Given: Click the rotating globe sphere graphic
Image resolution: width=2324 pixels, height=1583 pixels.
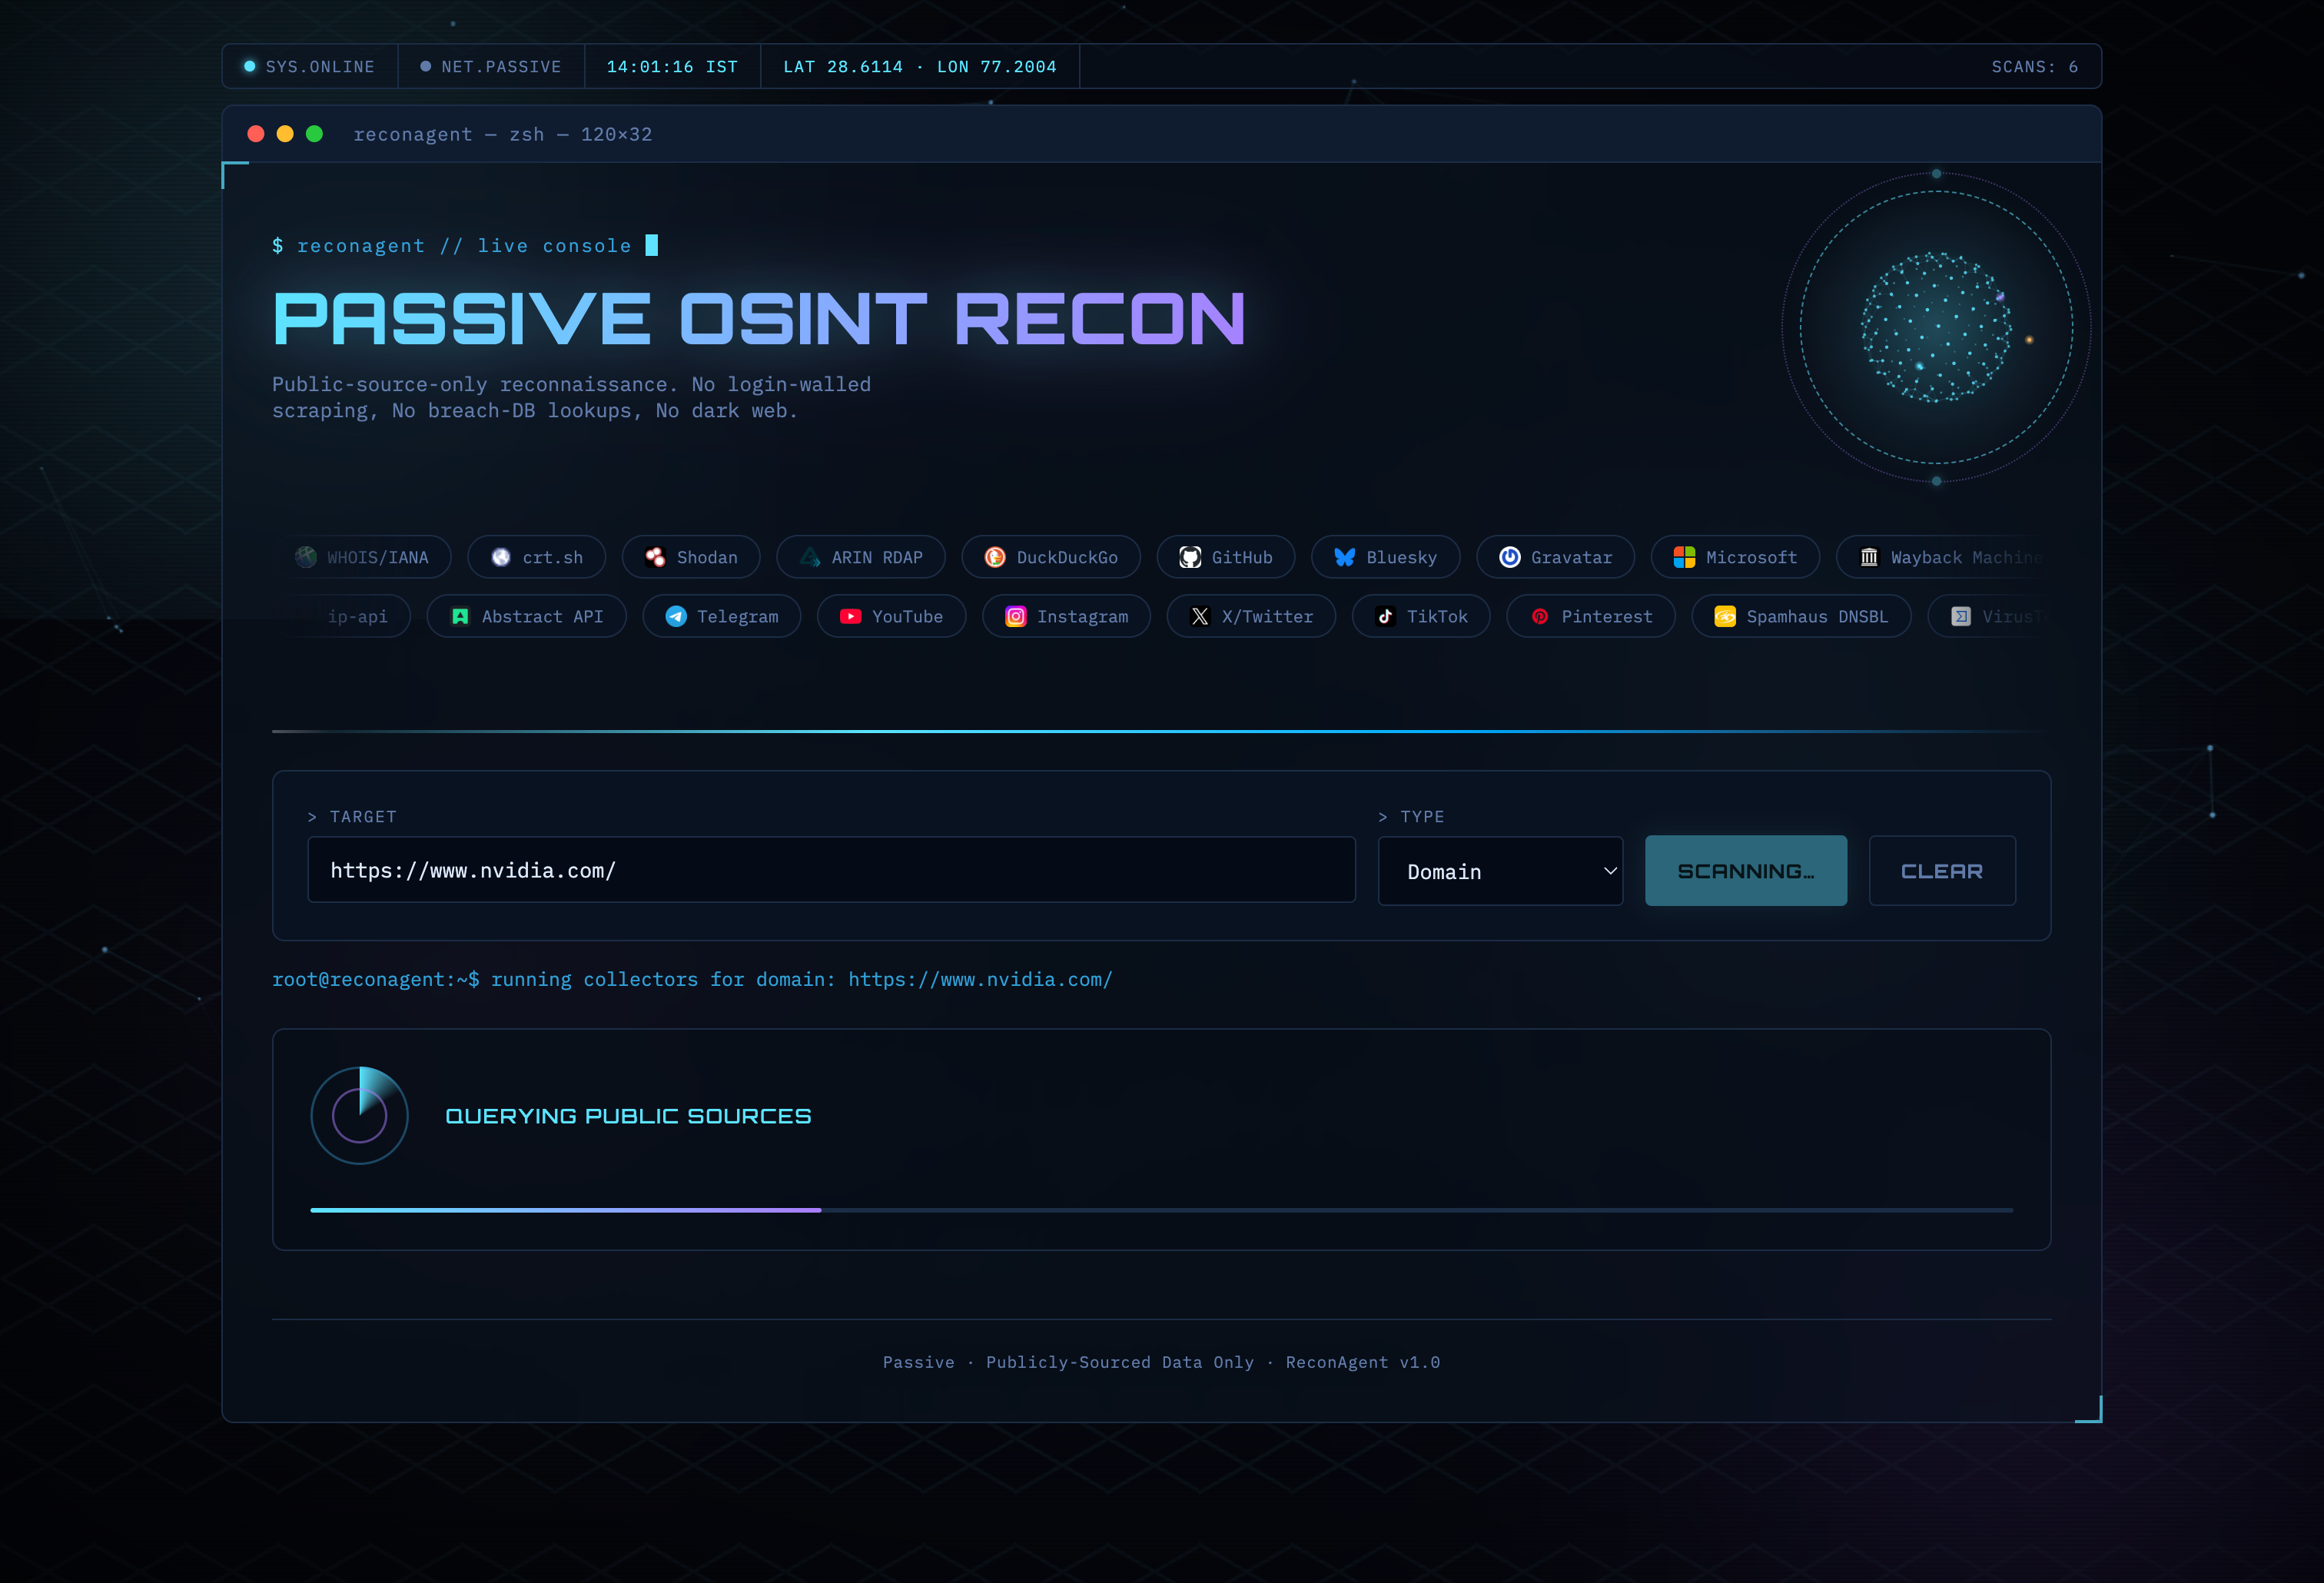Looking at the screenshot, I should (1936, 327).
